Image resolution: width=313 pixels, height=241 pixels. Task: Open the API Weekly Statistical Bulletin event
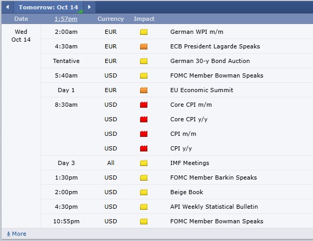[x=214, y=207]
